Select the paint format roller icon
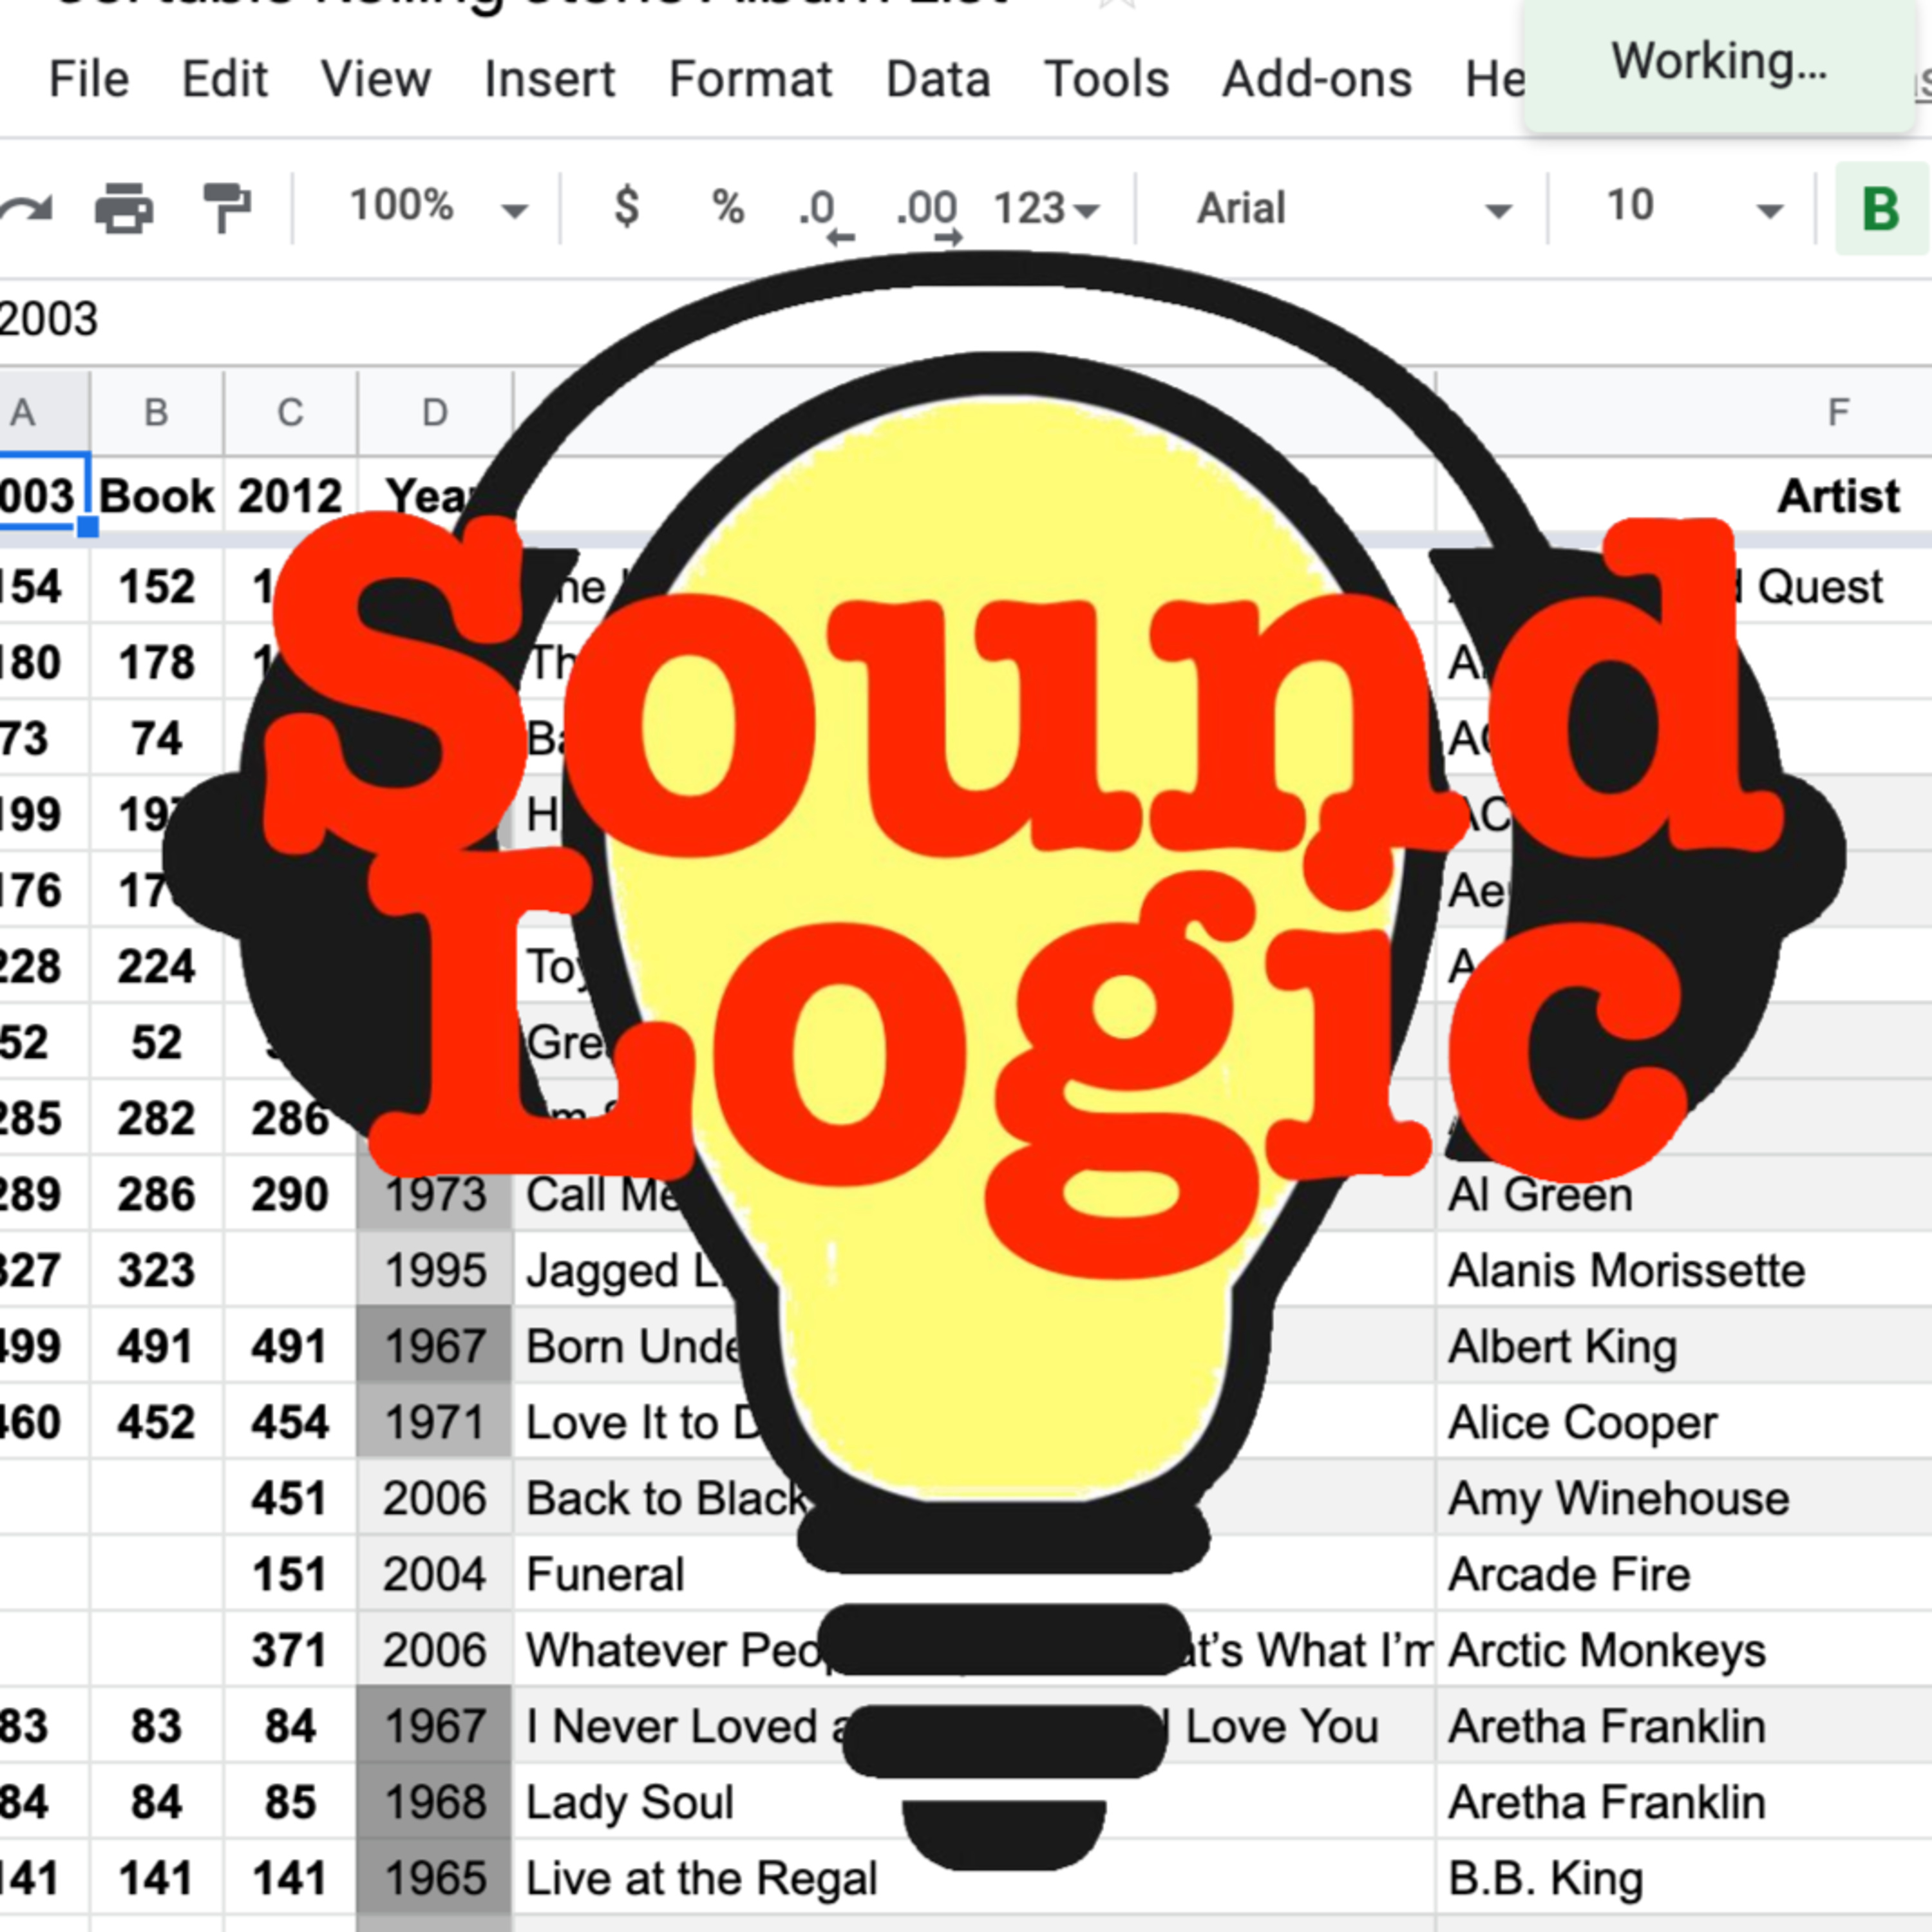Viewport: 1932px width, 1932px height. click(x=227, y=208)
